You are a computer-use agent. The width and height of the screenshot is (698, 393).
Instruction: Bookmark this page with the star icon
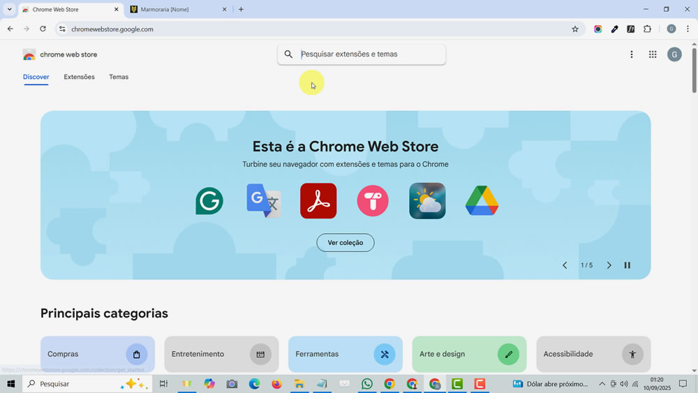(x=575, y=29)
